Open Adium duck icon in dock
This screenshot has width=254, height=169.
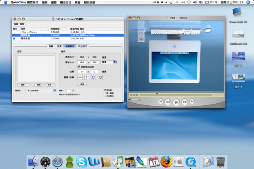[69, 162]
